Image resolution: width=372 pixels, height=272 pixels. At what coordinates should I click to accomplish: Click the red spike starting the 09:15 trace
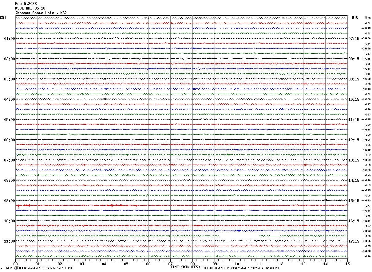tap(18, 206)
